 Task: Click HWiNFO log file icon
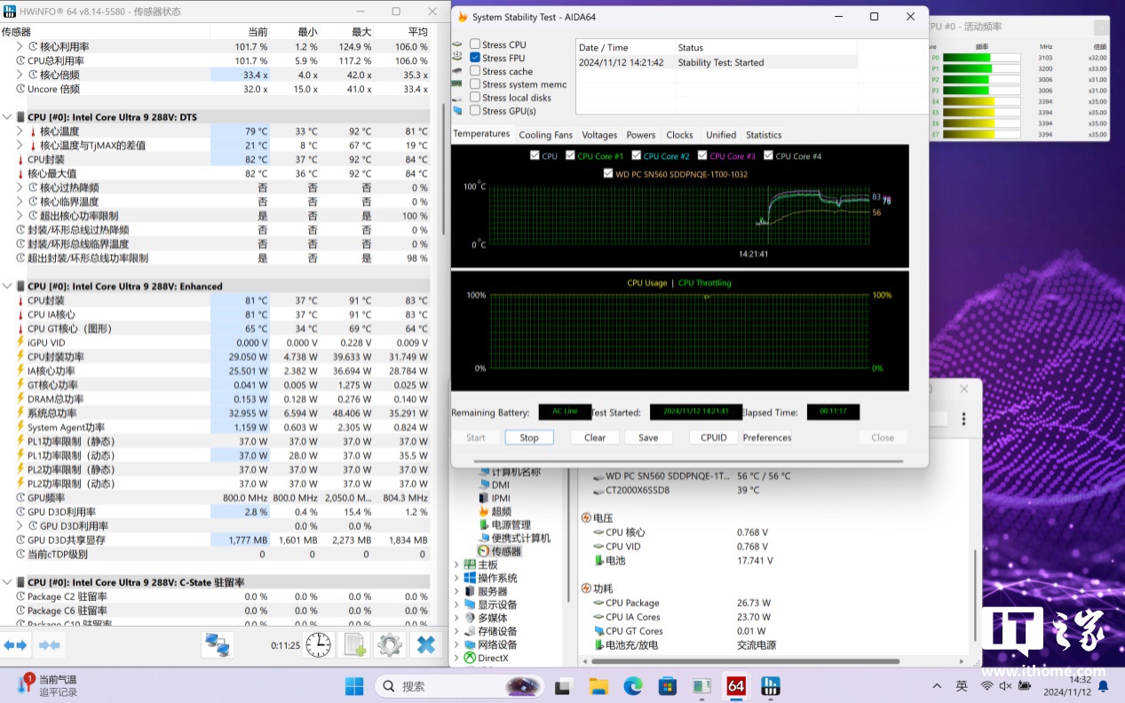pyautogui.click(x=355, y=644)
